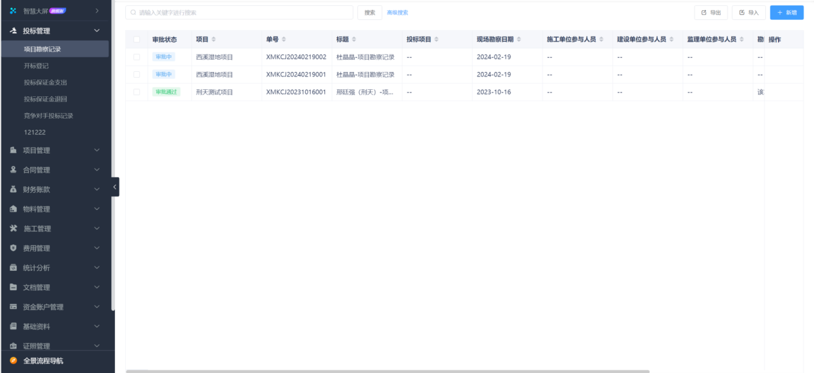Select the checkbox for 刑天测试项目 row

pyautogui.click(x=136, y=92)
